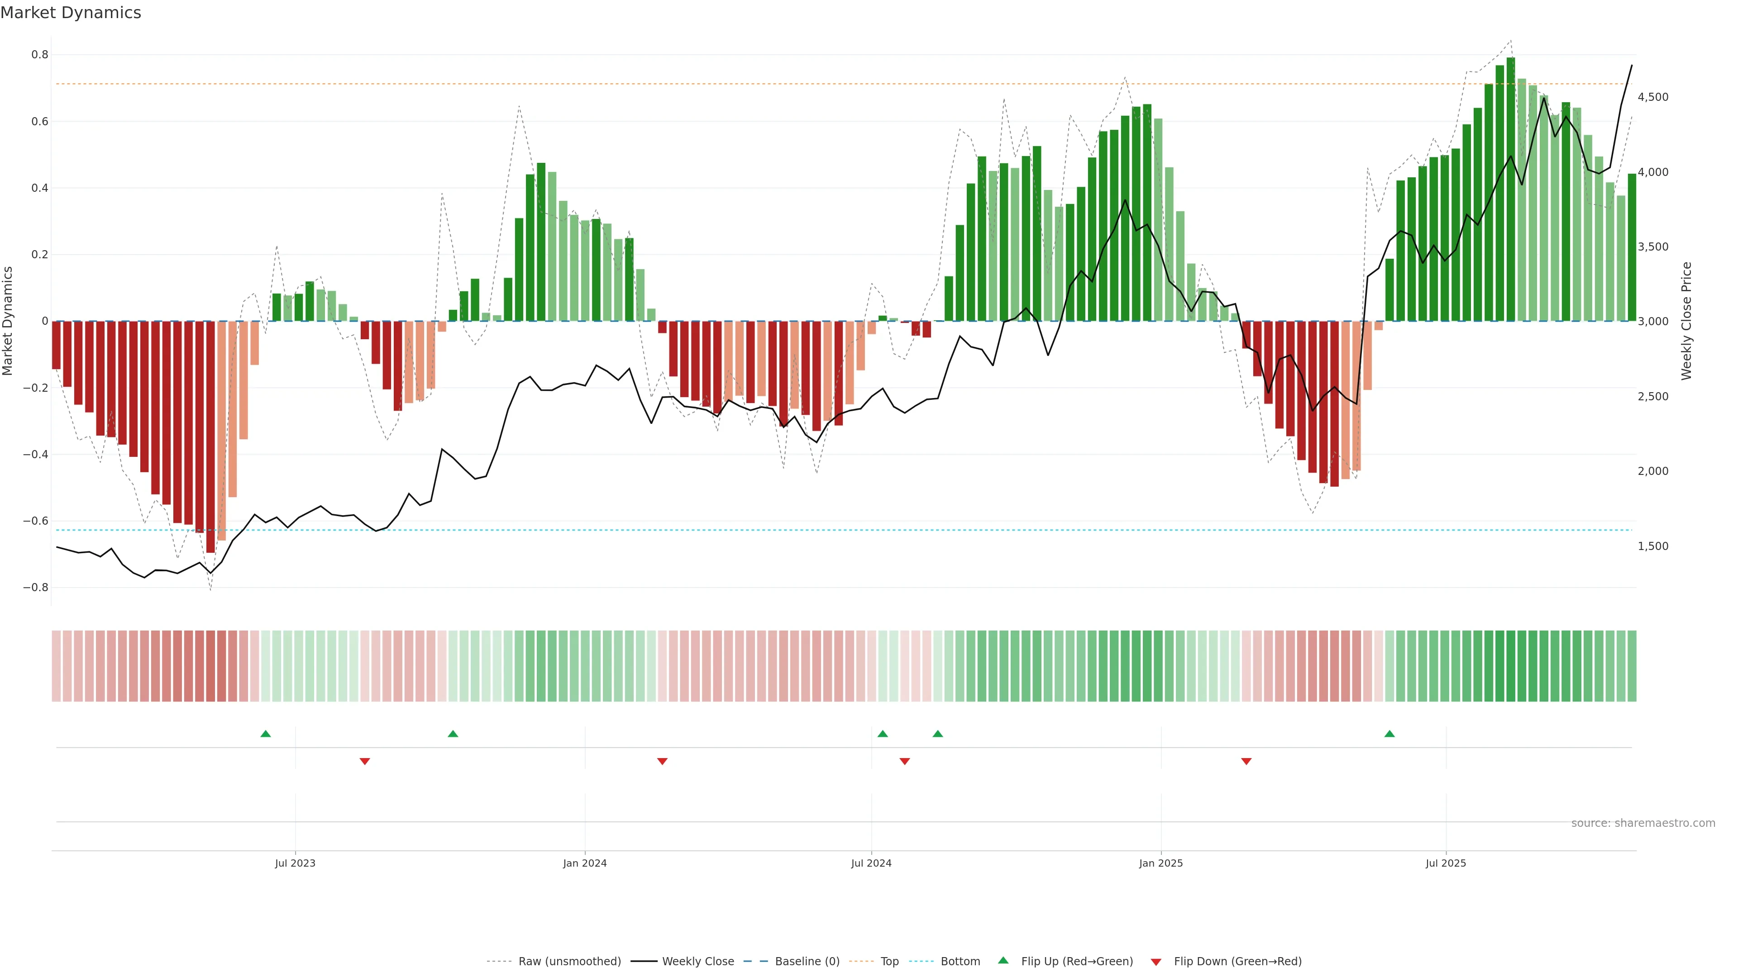Click the green flip-up marker at Jul 2024
The height and width of the screenshot is (977, 1738).
tap(883, 734)
